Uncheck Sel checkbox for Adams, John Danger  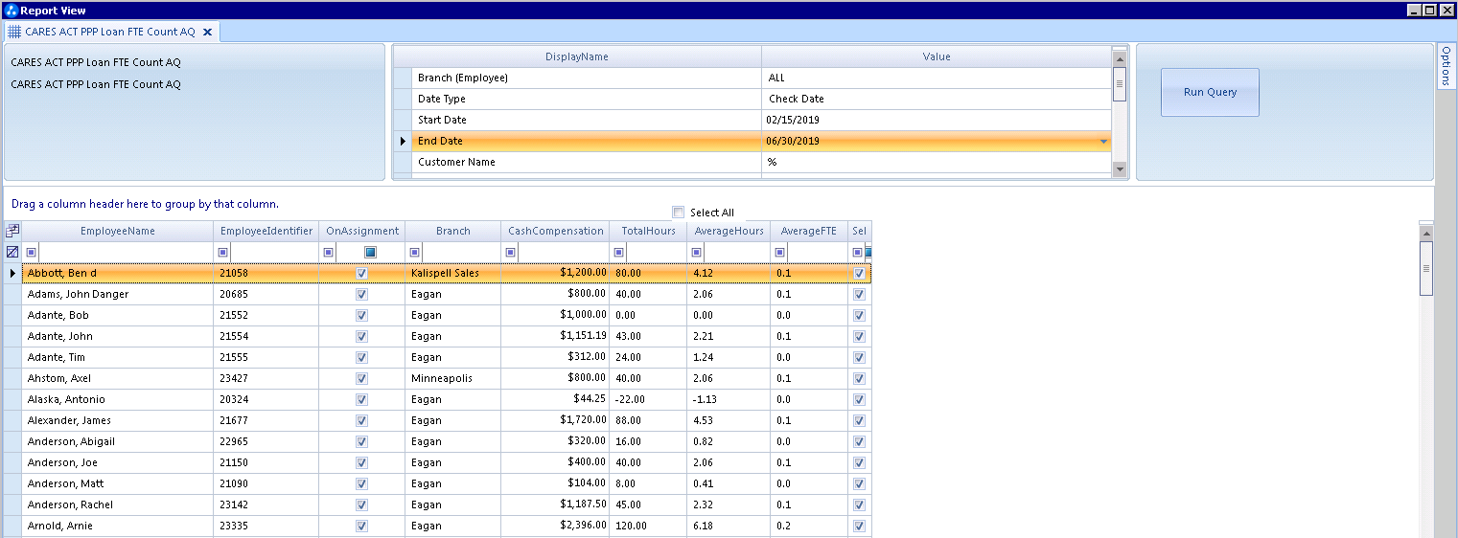coord(859,294)
